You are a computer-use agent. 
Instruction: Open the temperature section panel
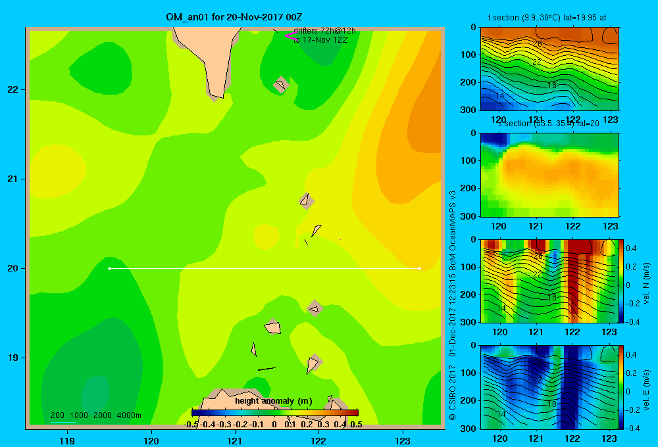point(549,69)
